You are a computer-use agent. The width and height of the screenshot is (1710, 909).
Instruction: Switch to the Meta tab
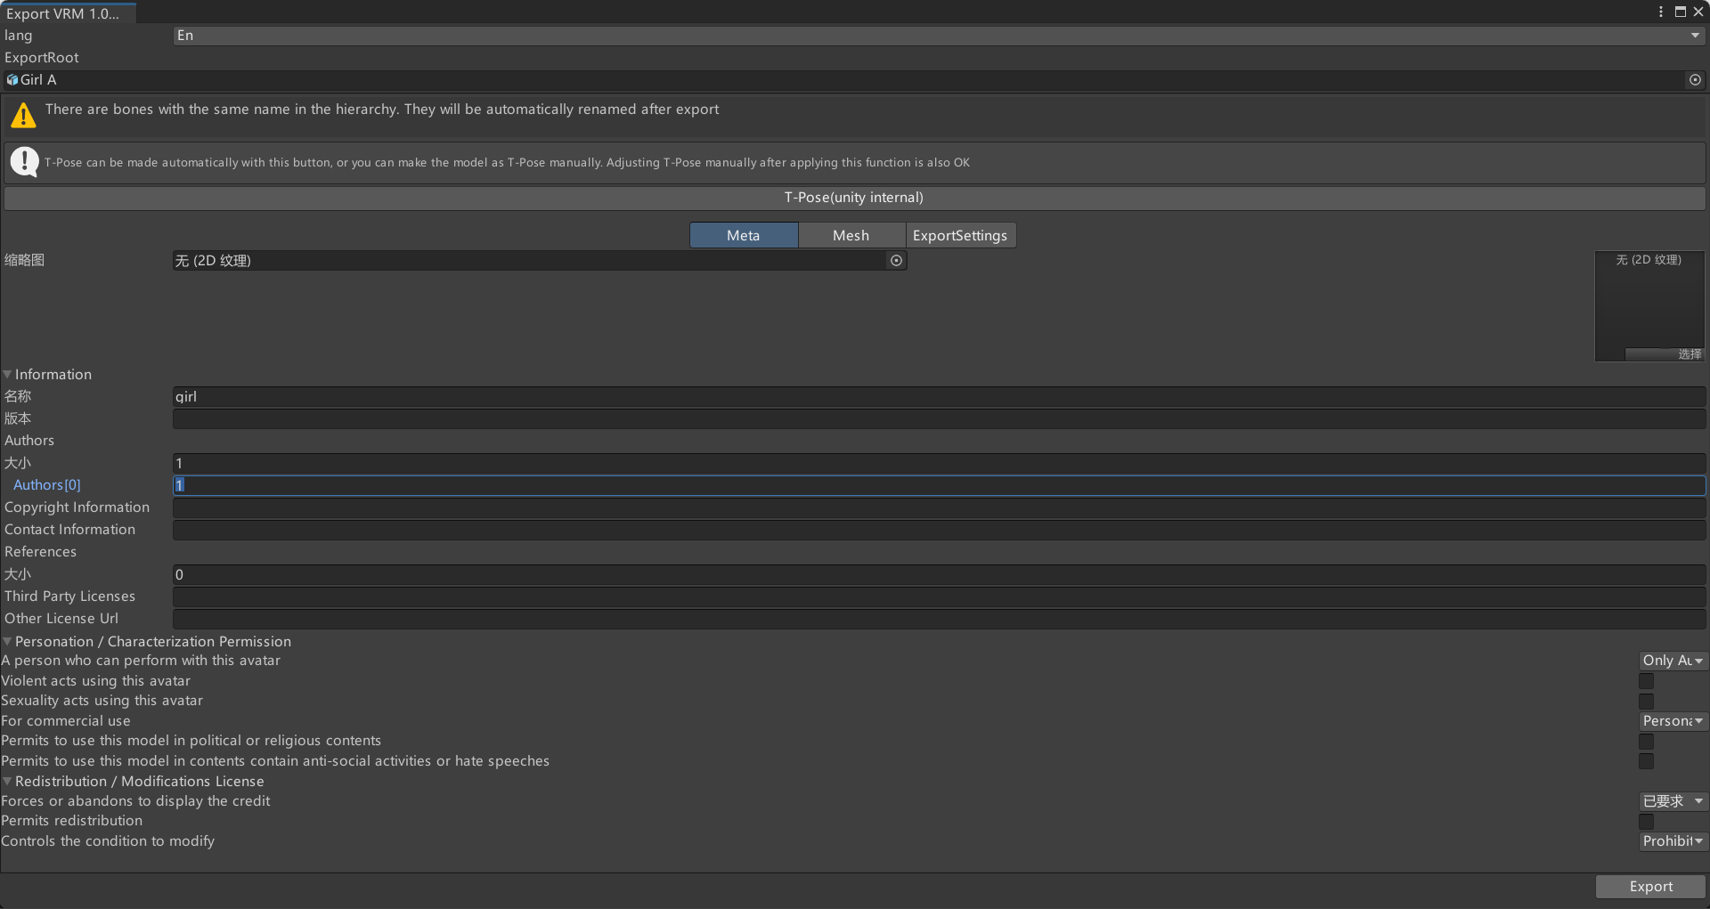pos(744,236)
